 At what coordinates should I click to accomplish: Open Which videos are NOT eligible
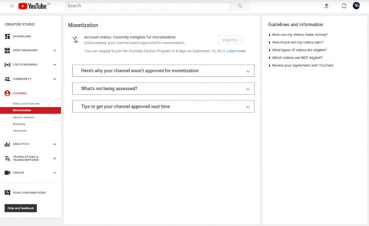point(297,58)
